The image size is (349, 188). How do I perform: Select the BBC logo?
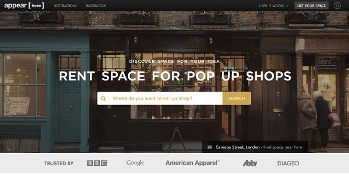pos(97,163)
